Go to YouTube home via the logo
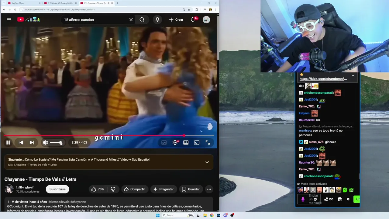389x219 pixels. (x=29, y=19)
